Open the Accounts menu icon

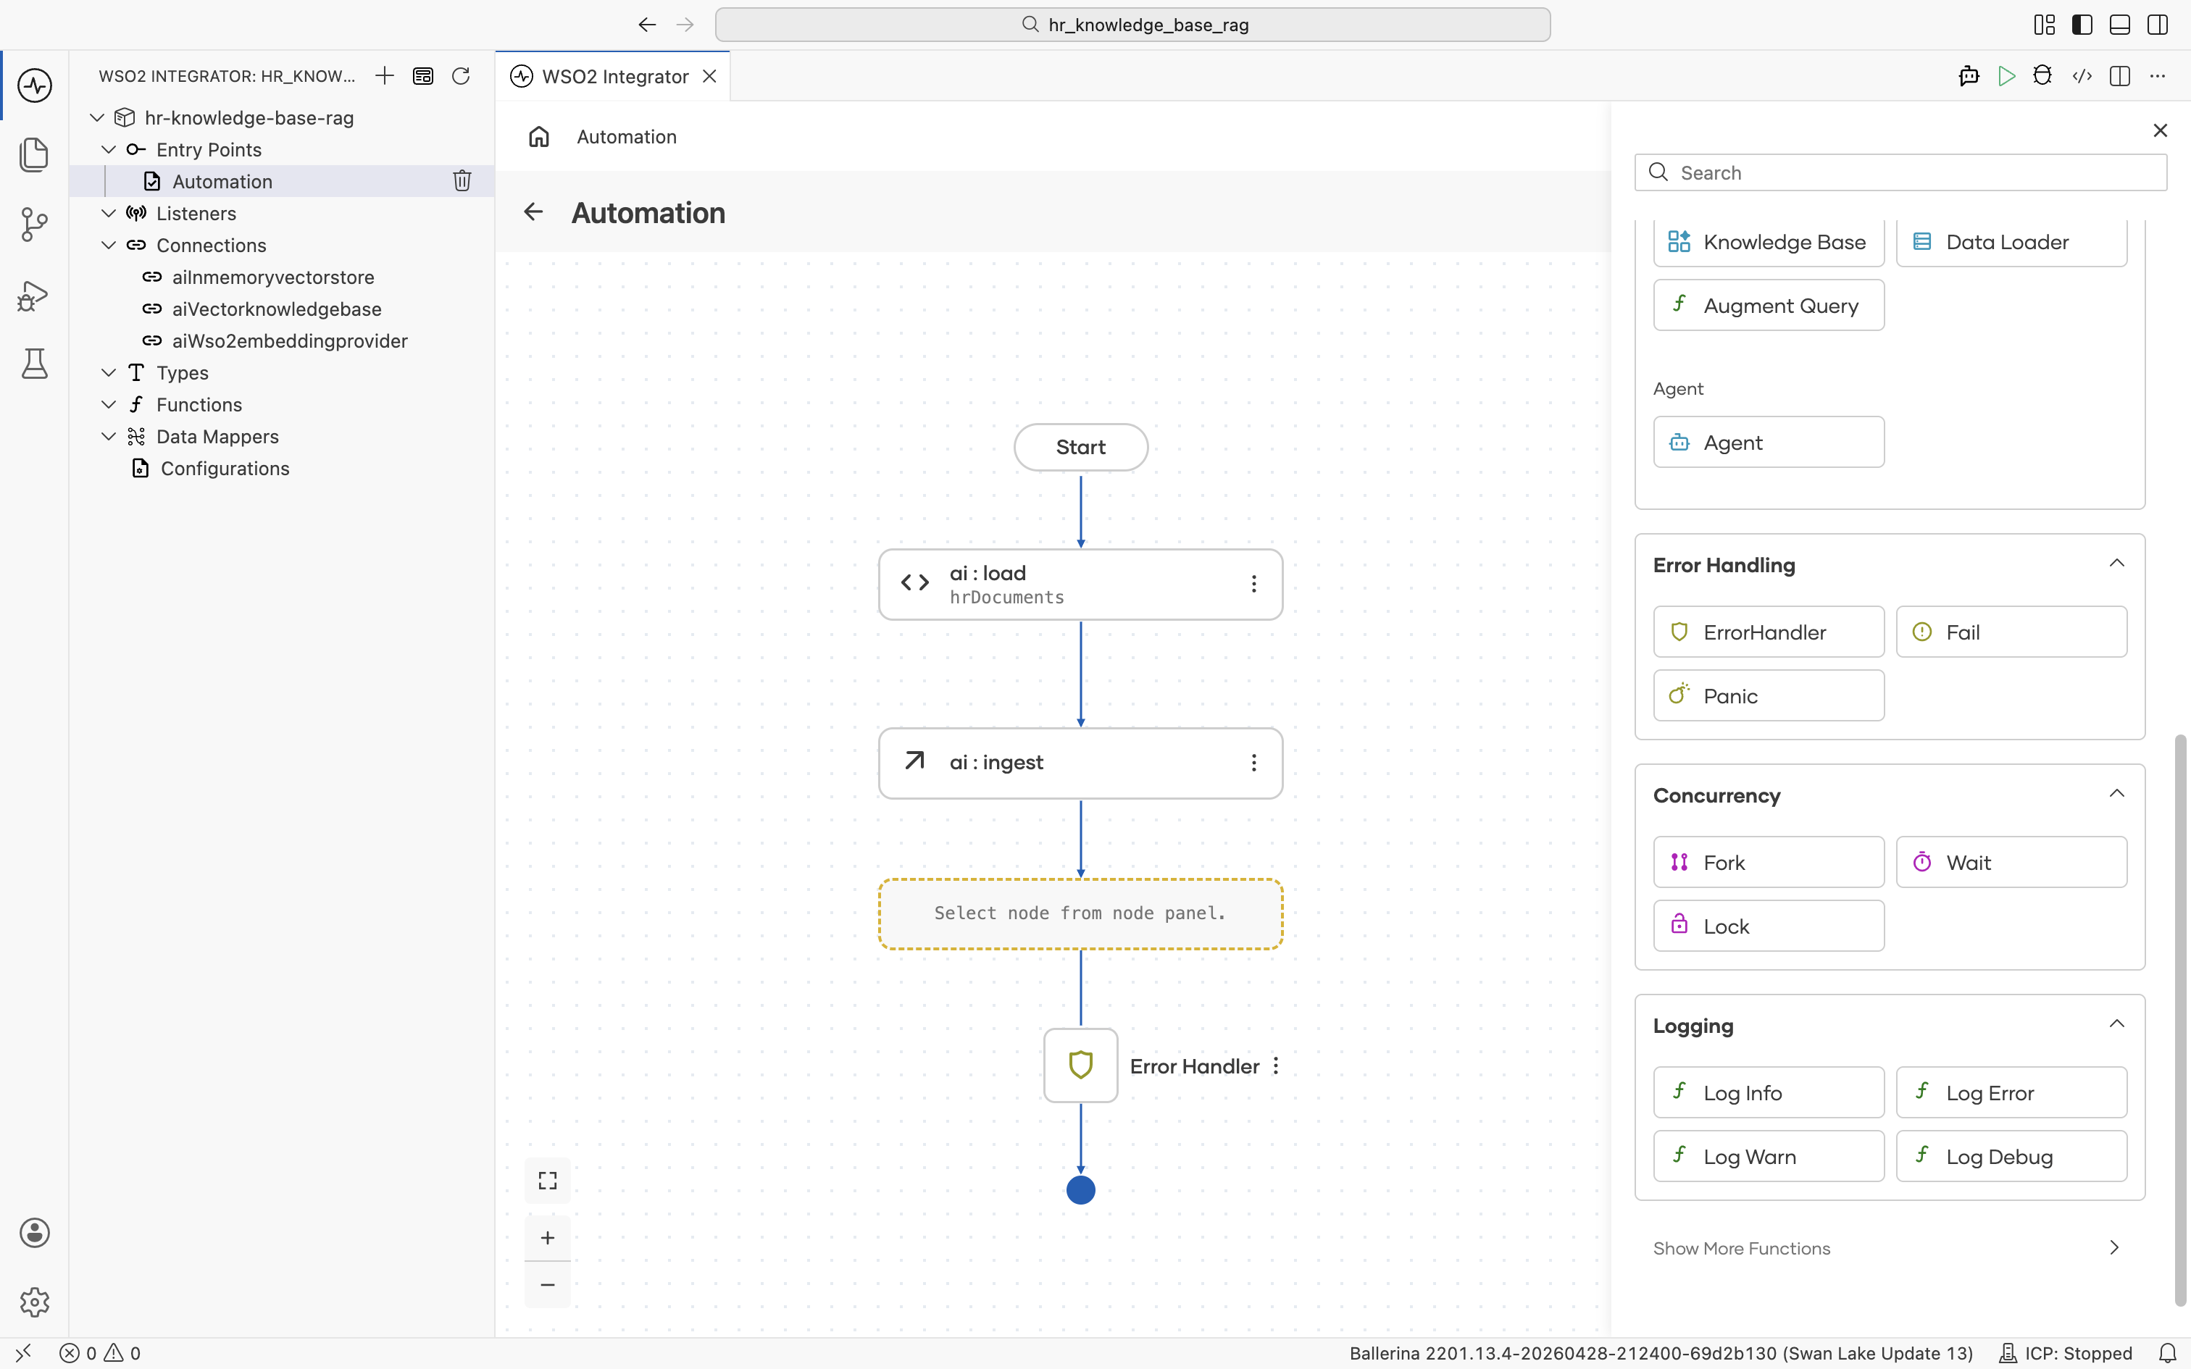click(x=34, y=1232)
